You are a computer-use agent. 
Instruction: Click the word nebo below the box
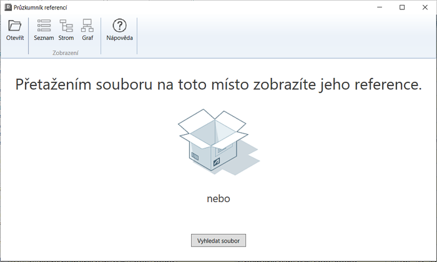tap(219, 199)
